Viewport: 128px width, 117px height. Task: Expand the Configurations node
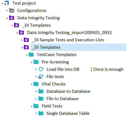pyautogui.click(x=7, y=11)
